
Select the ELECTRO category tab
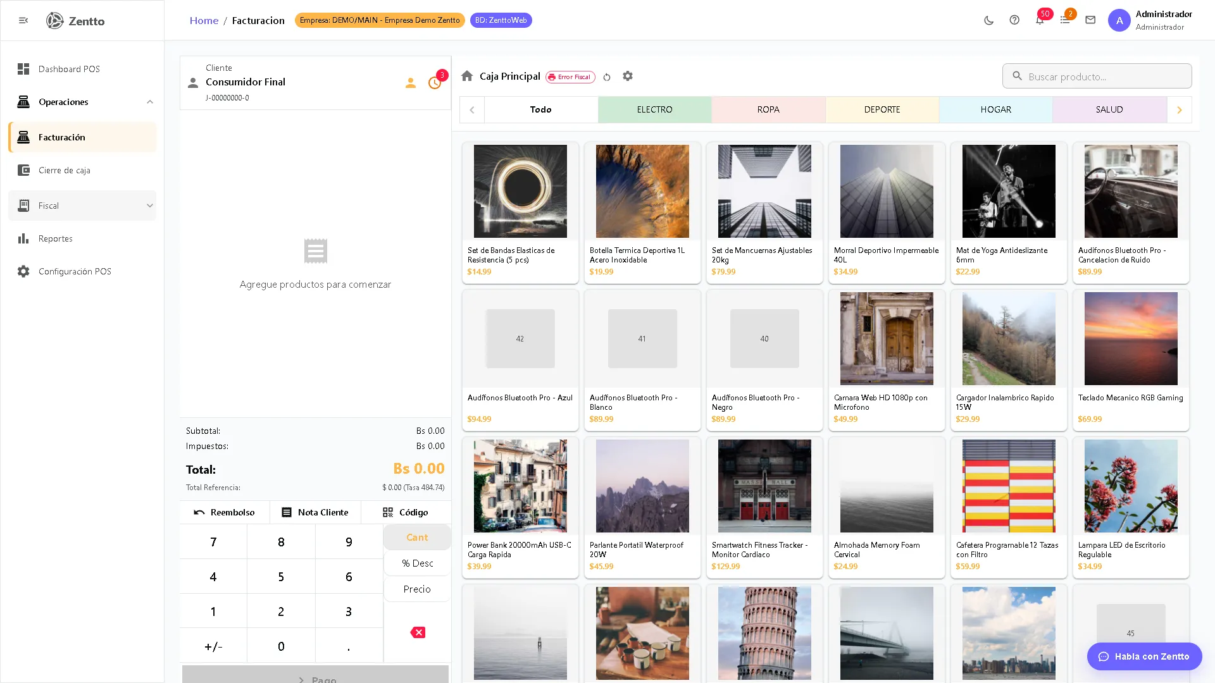click(655, 110)
